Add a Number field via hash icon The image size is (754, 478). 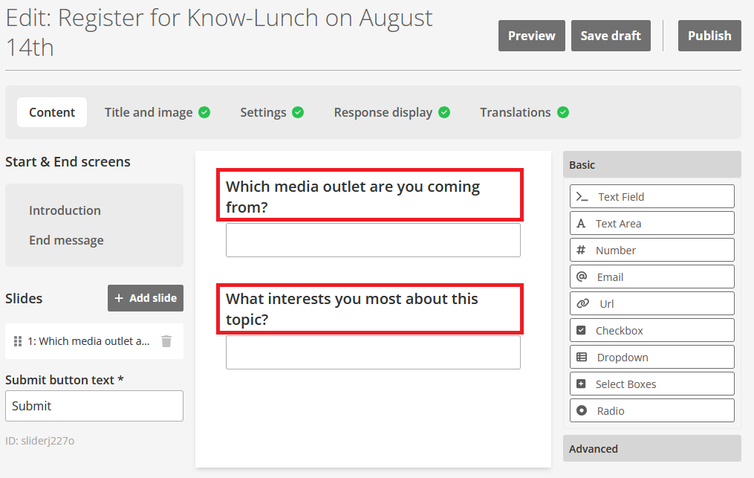point(582,251)
